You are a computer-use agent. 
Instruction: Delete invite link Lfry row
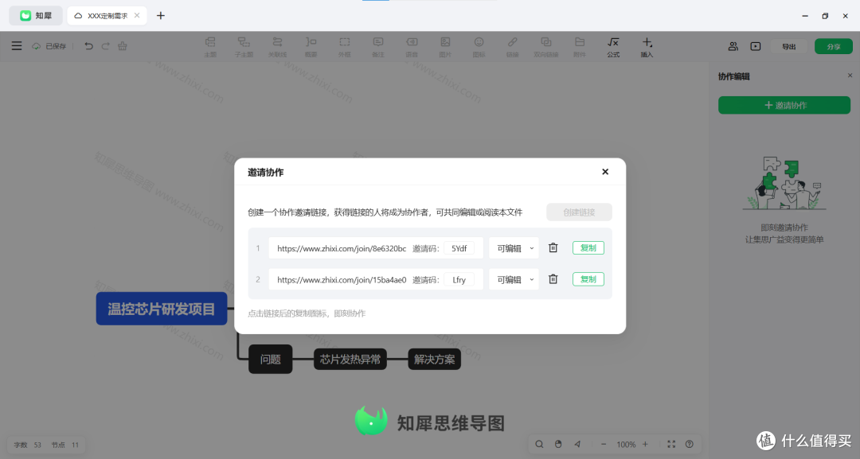[553, 279]
